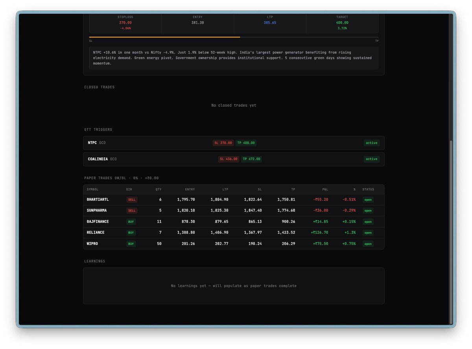Click the TP 400.00 badge for NTPC
The height and width of the screenshot is (349, 472).
246,143
